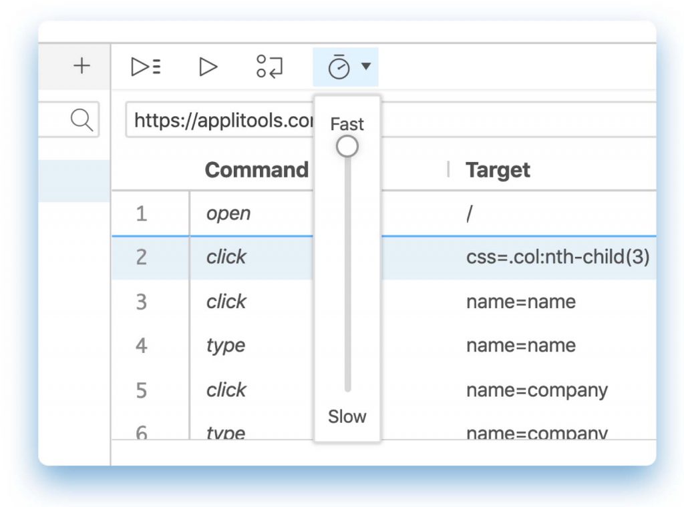This screenshot has width=684, height=507.
Task: Click the Run all tests icon
Action: [146, 67]
